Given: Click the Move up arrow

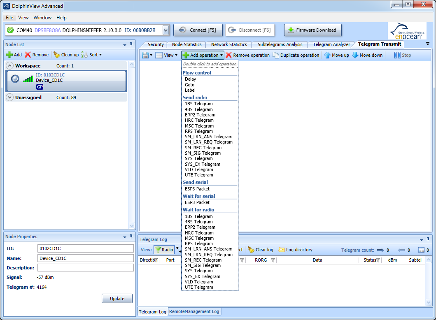Looking at the screenshot, I should tap(327, 55).
